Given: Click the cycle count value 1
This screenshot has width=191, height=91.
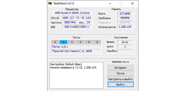Looking at the screenshot, I should point(125,47).
